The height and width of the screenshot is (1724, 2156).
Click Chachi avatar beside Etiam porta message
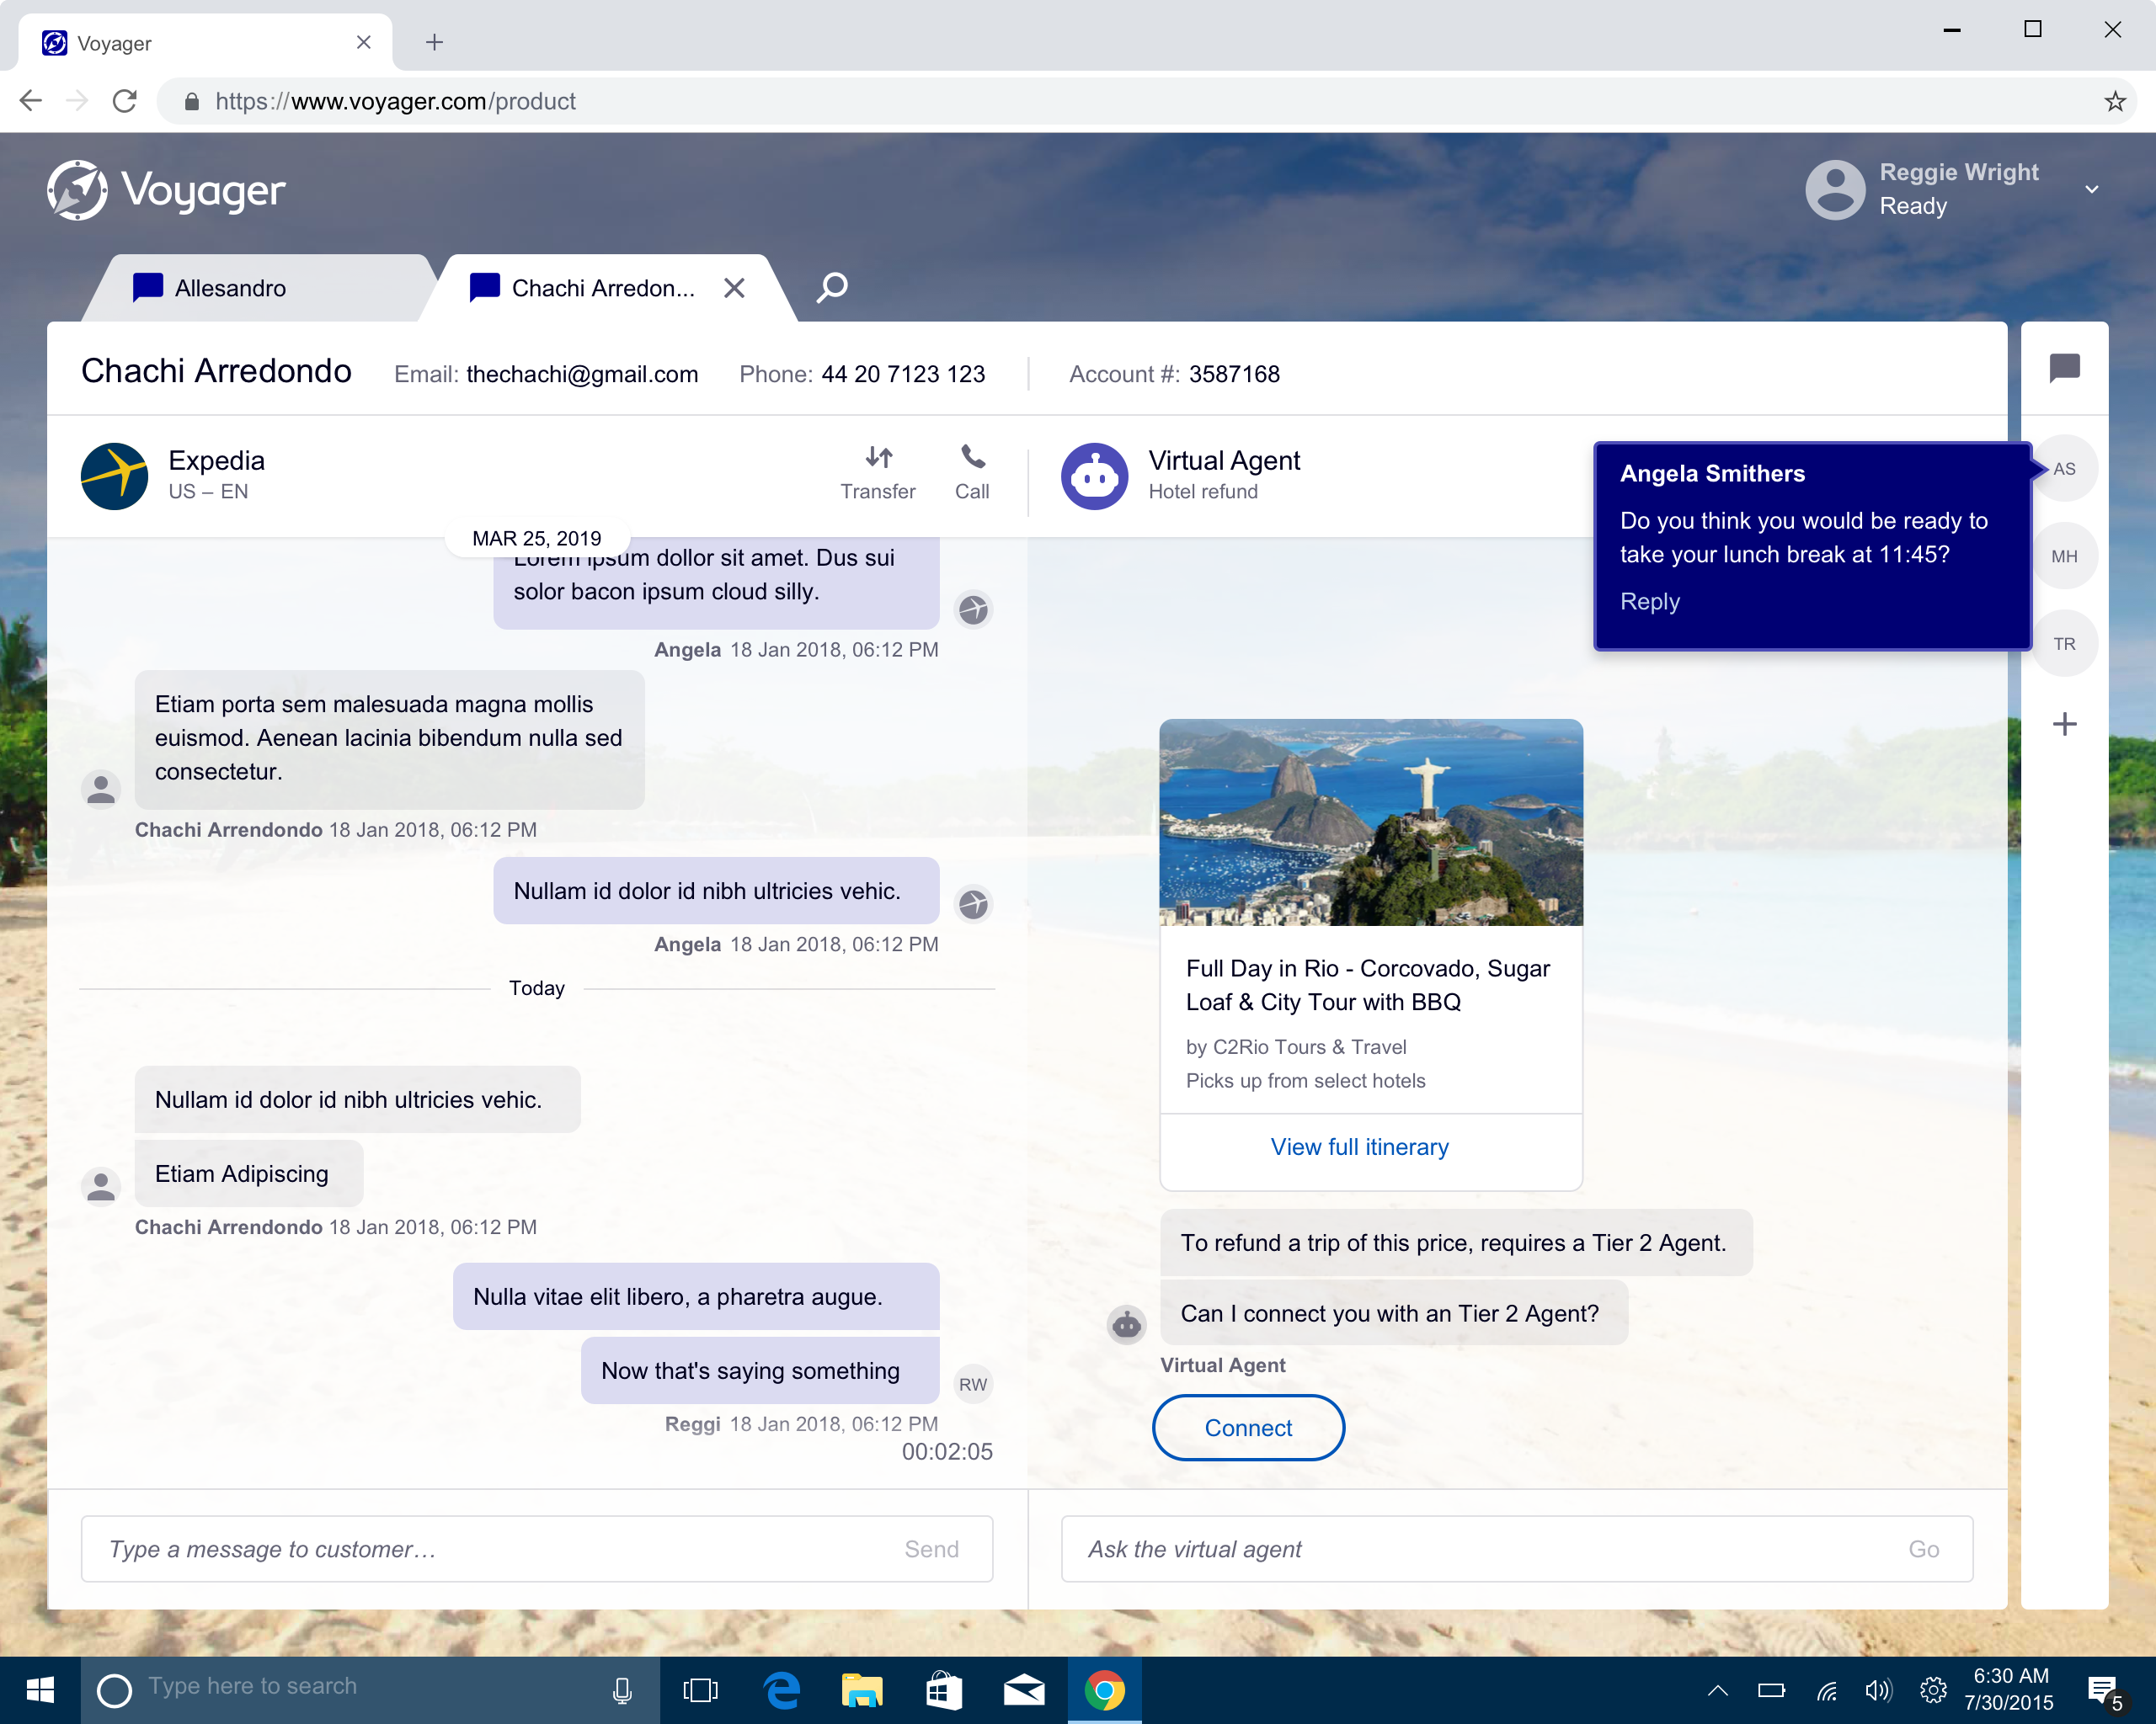pos(100,790)
